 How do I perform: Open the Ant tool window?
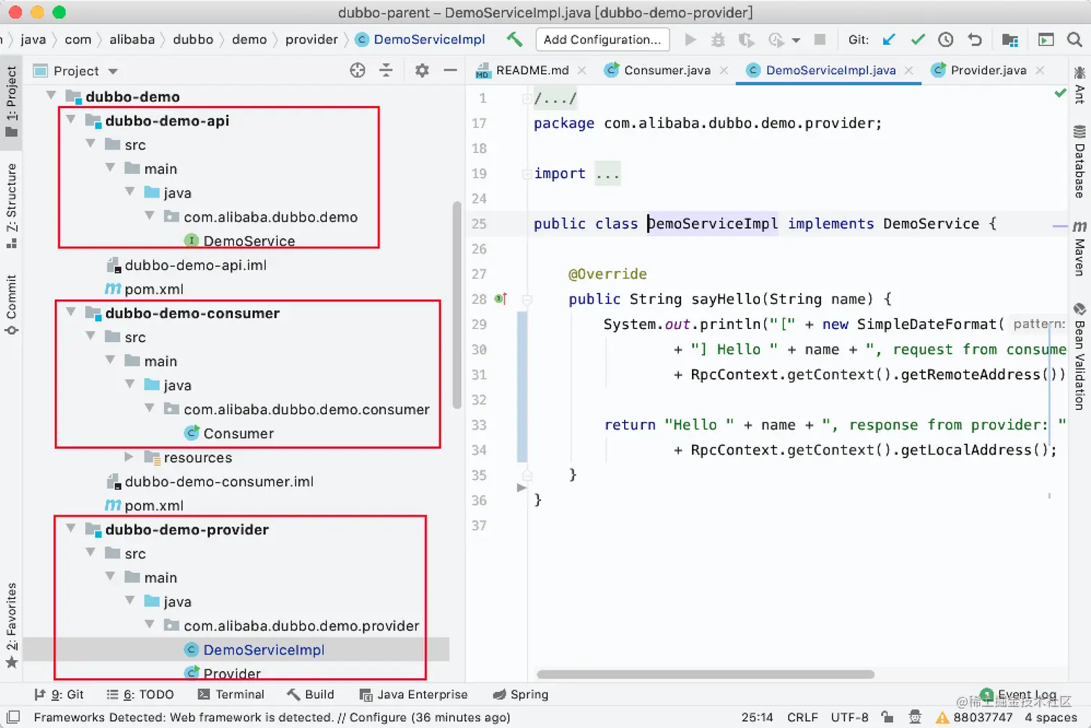pyautogui.click(x=1079, y=85)
